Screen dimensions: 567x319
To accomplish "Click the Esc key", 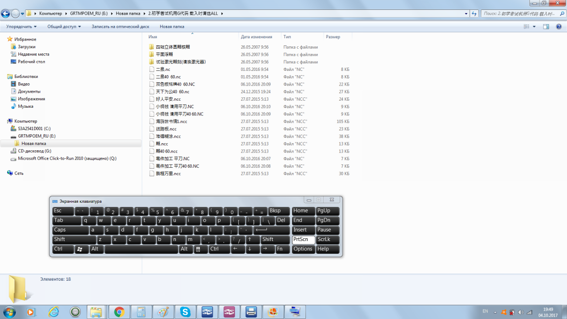I will tap(63, 211).
